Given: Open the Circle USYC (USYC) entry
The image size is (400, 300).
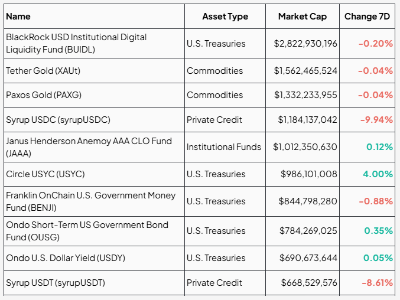Looking at the screenshot, I should (x=45, y=174).
